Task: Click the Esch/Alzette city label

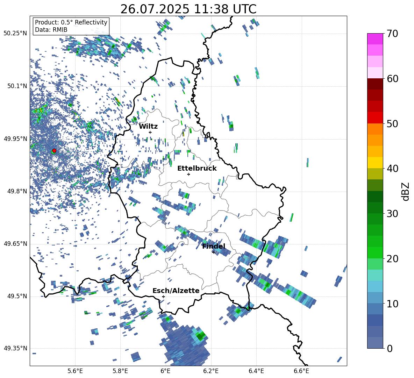Action: tap(176, 291)
